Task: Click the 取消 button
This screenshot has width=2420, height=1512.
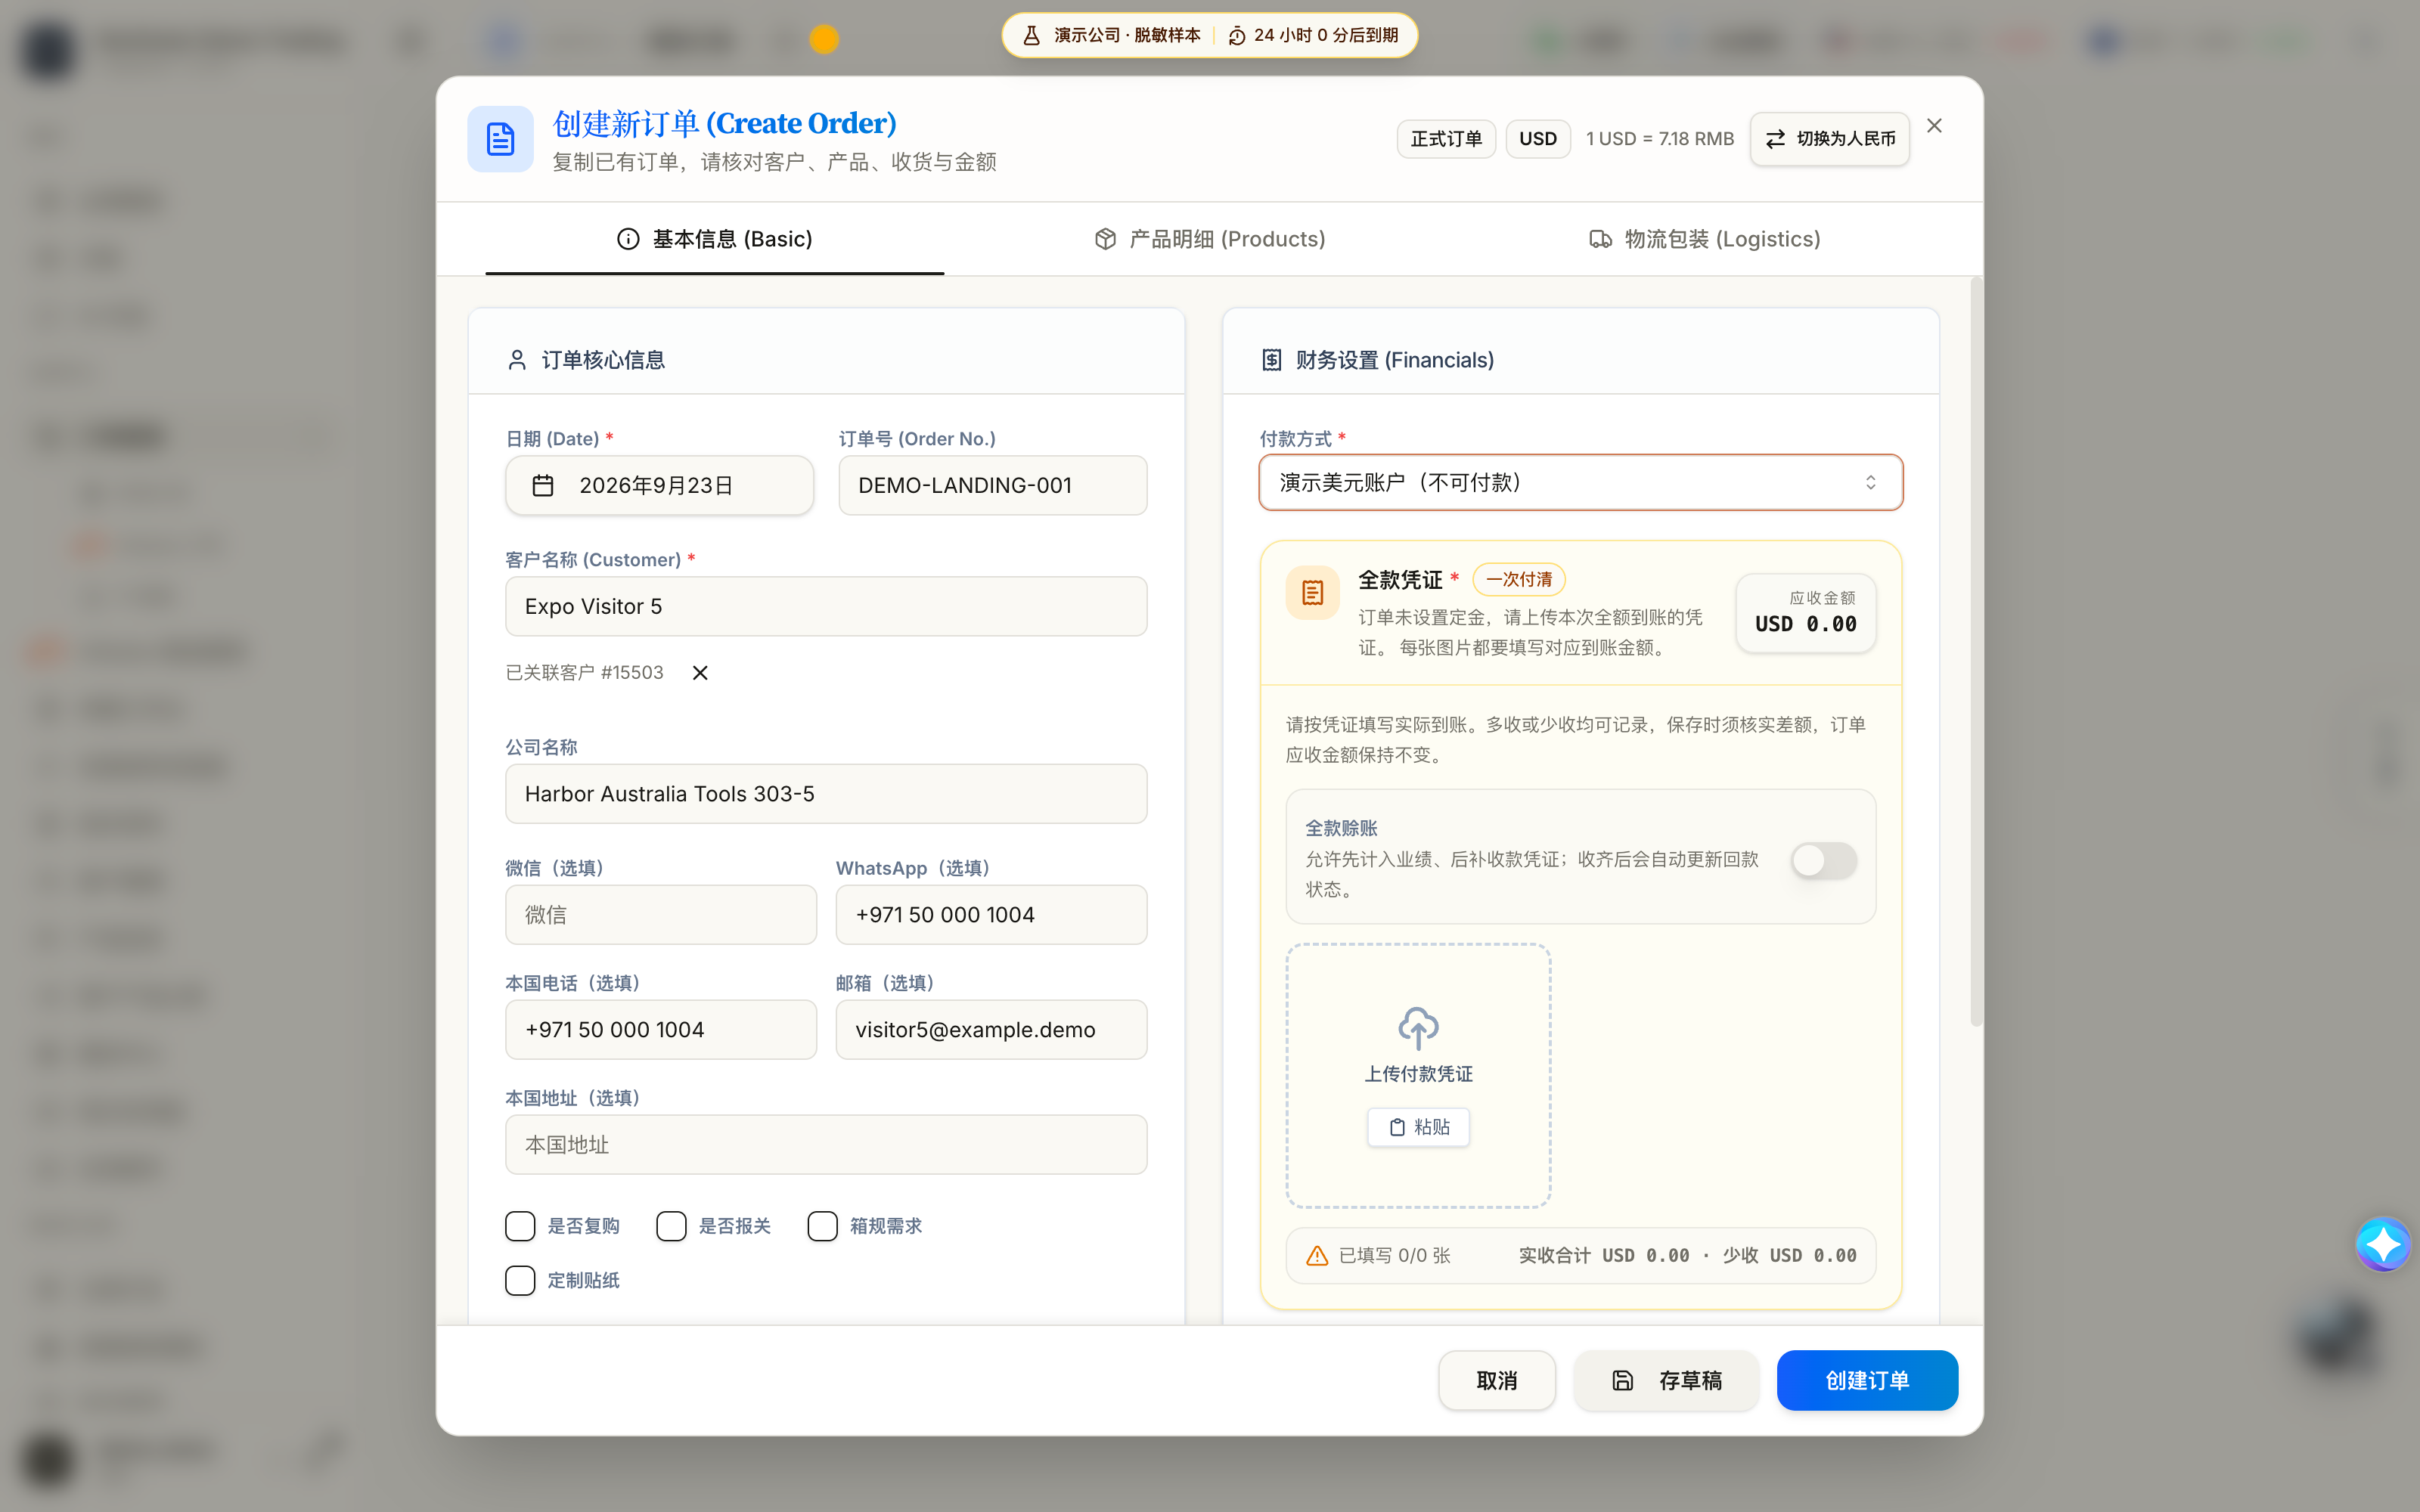Action: tap(1496, 1380)
